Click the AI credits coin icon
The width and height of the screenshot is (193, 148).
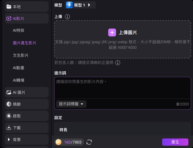58,142
